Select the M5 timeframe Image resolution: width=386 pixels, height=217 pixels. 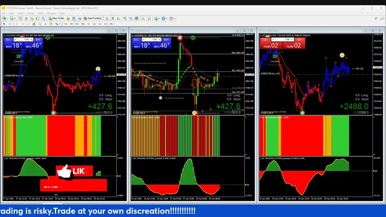point(71,24)
